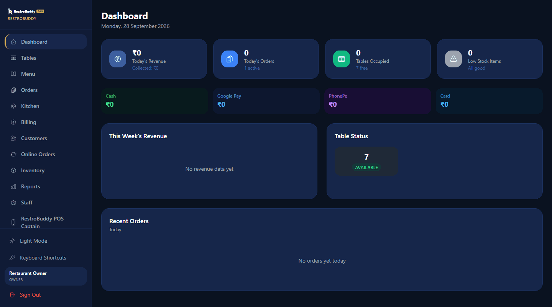Screen dimensions: 552x307
Task: Click the 'This Week's Revenue' heading
Action: click(138, 136)
